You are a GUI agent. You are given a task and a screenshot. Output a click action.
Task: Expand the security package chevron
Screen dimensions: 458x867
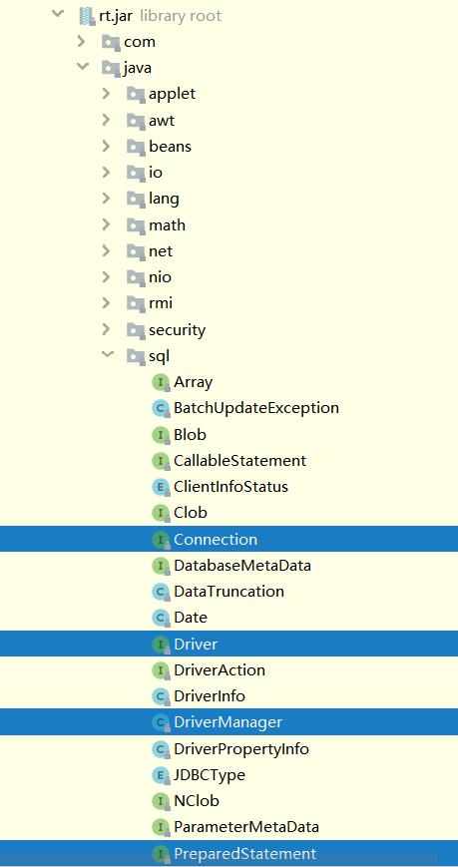(106, 329)
